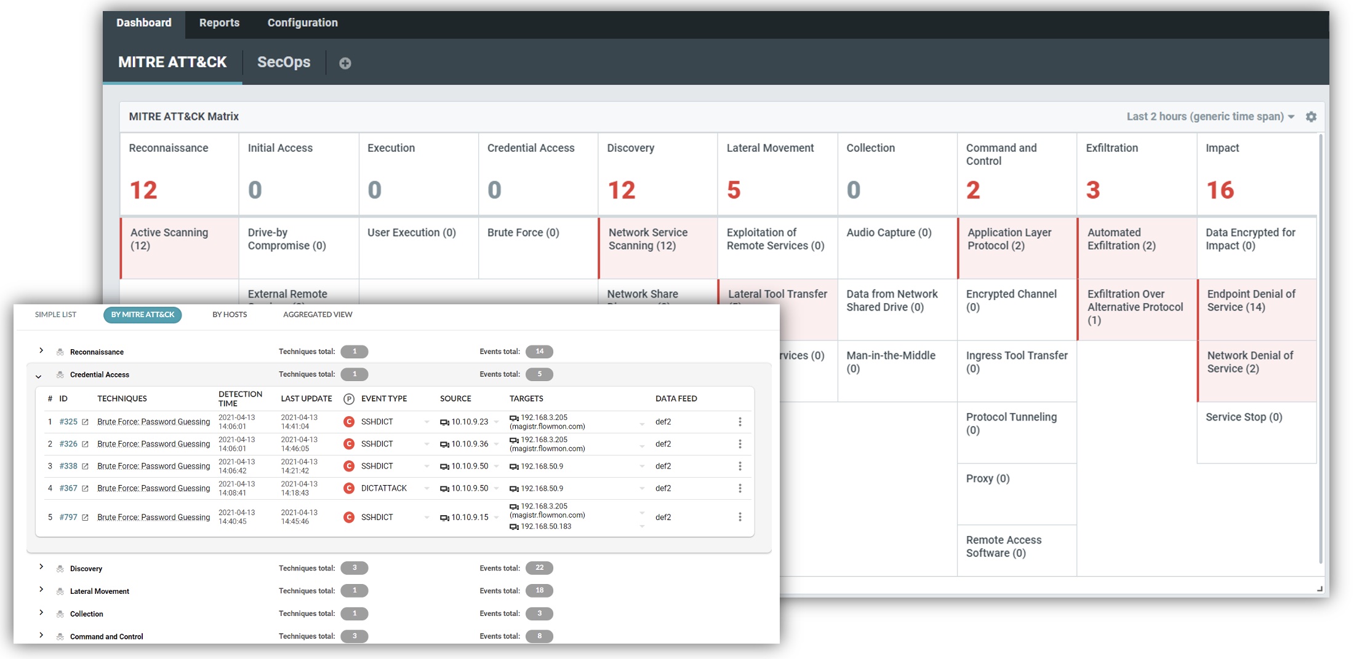Click the Network Service Scanning (12) technique cell
This screenshot has width=1354, height=659.
tap(657, 246)
